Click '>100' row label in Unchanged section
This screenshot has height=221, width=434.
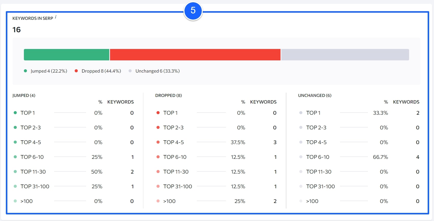pos(312,201)
